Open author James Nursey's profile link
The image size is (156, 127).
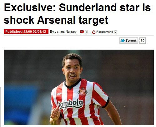pyautogui.click(x=63, y=32)
